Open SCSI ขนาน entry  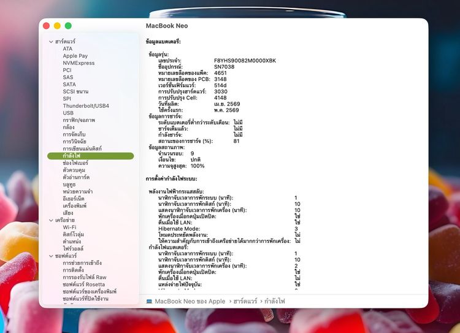tap(75, 91)
